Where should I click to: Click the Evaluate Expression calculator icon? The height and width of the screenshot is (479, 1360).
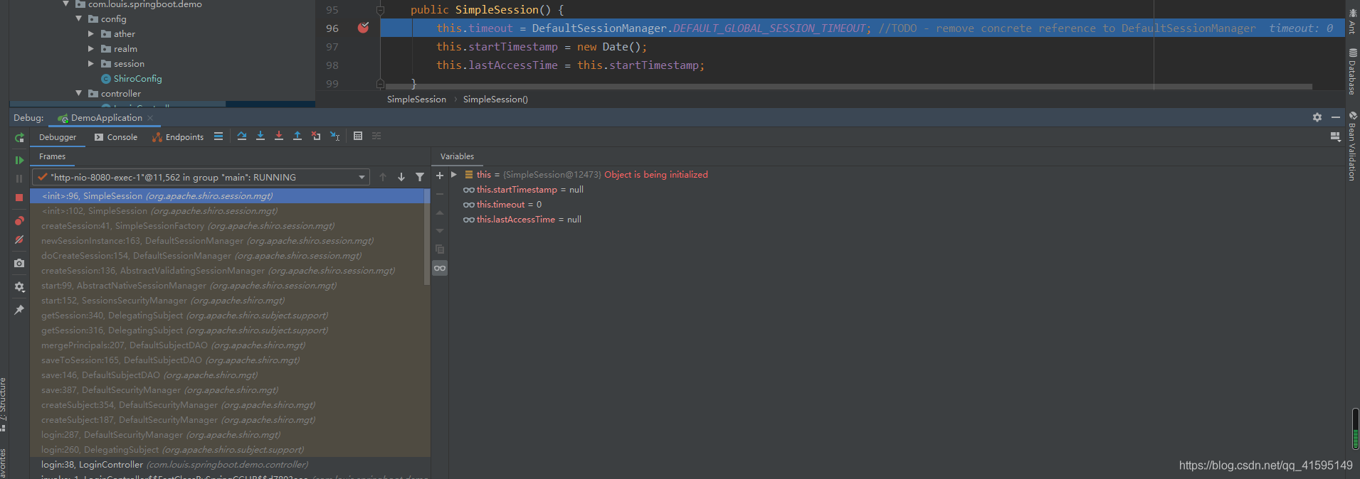point(358,136)
